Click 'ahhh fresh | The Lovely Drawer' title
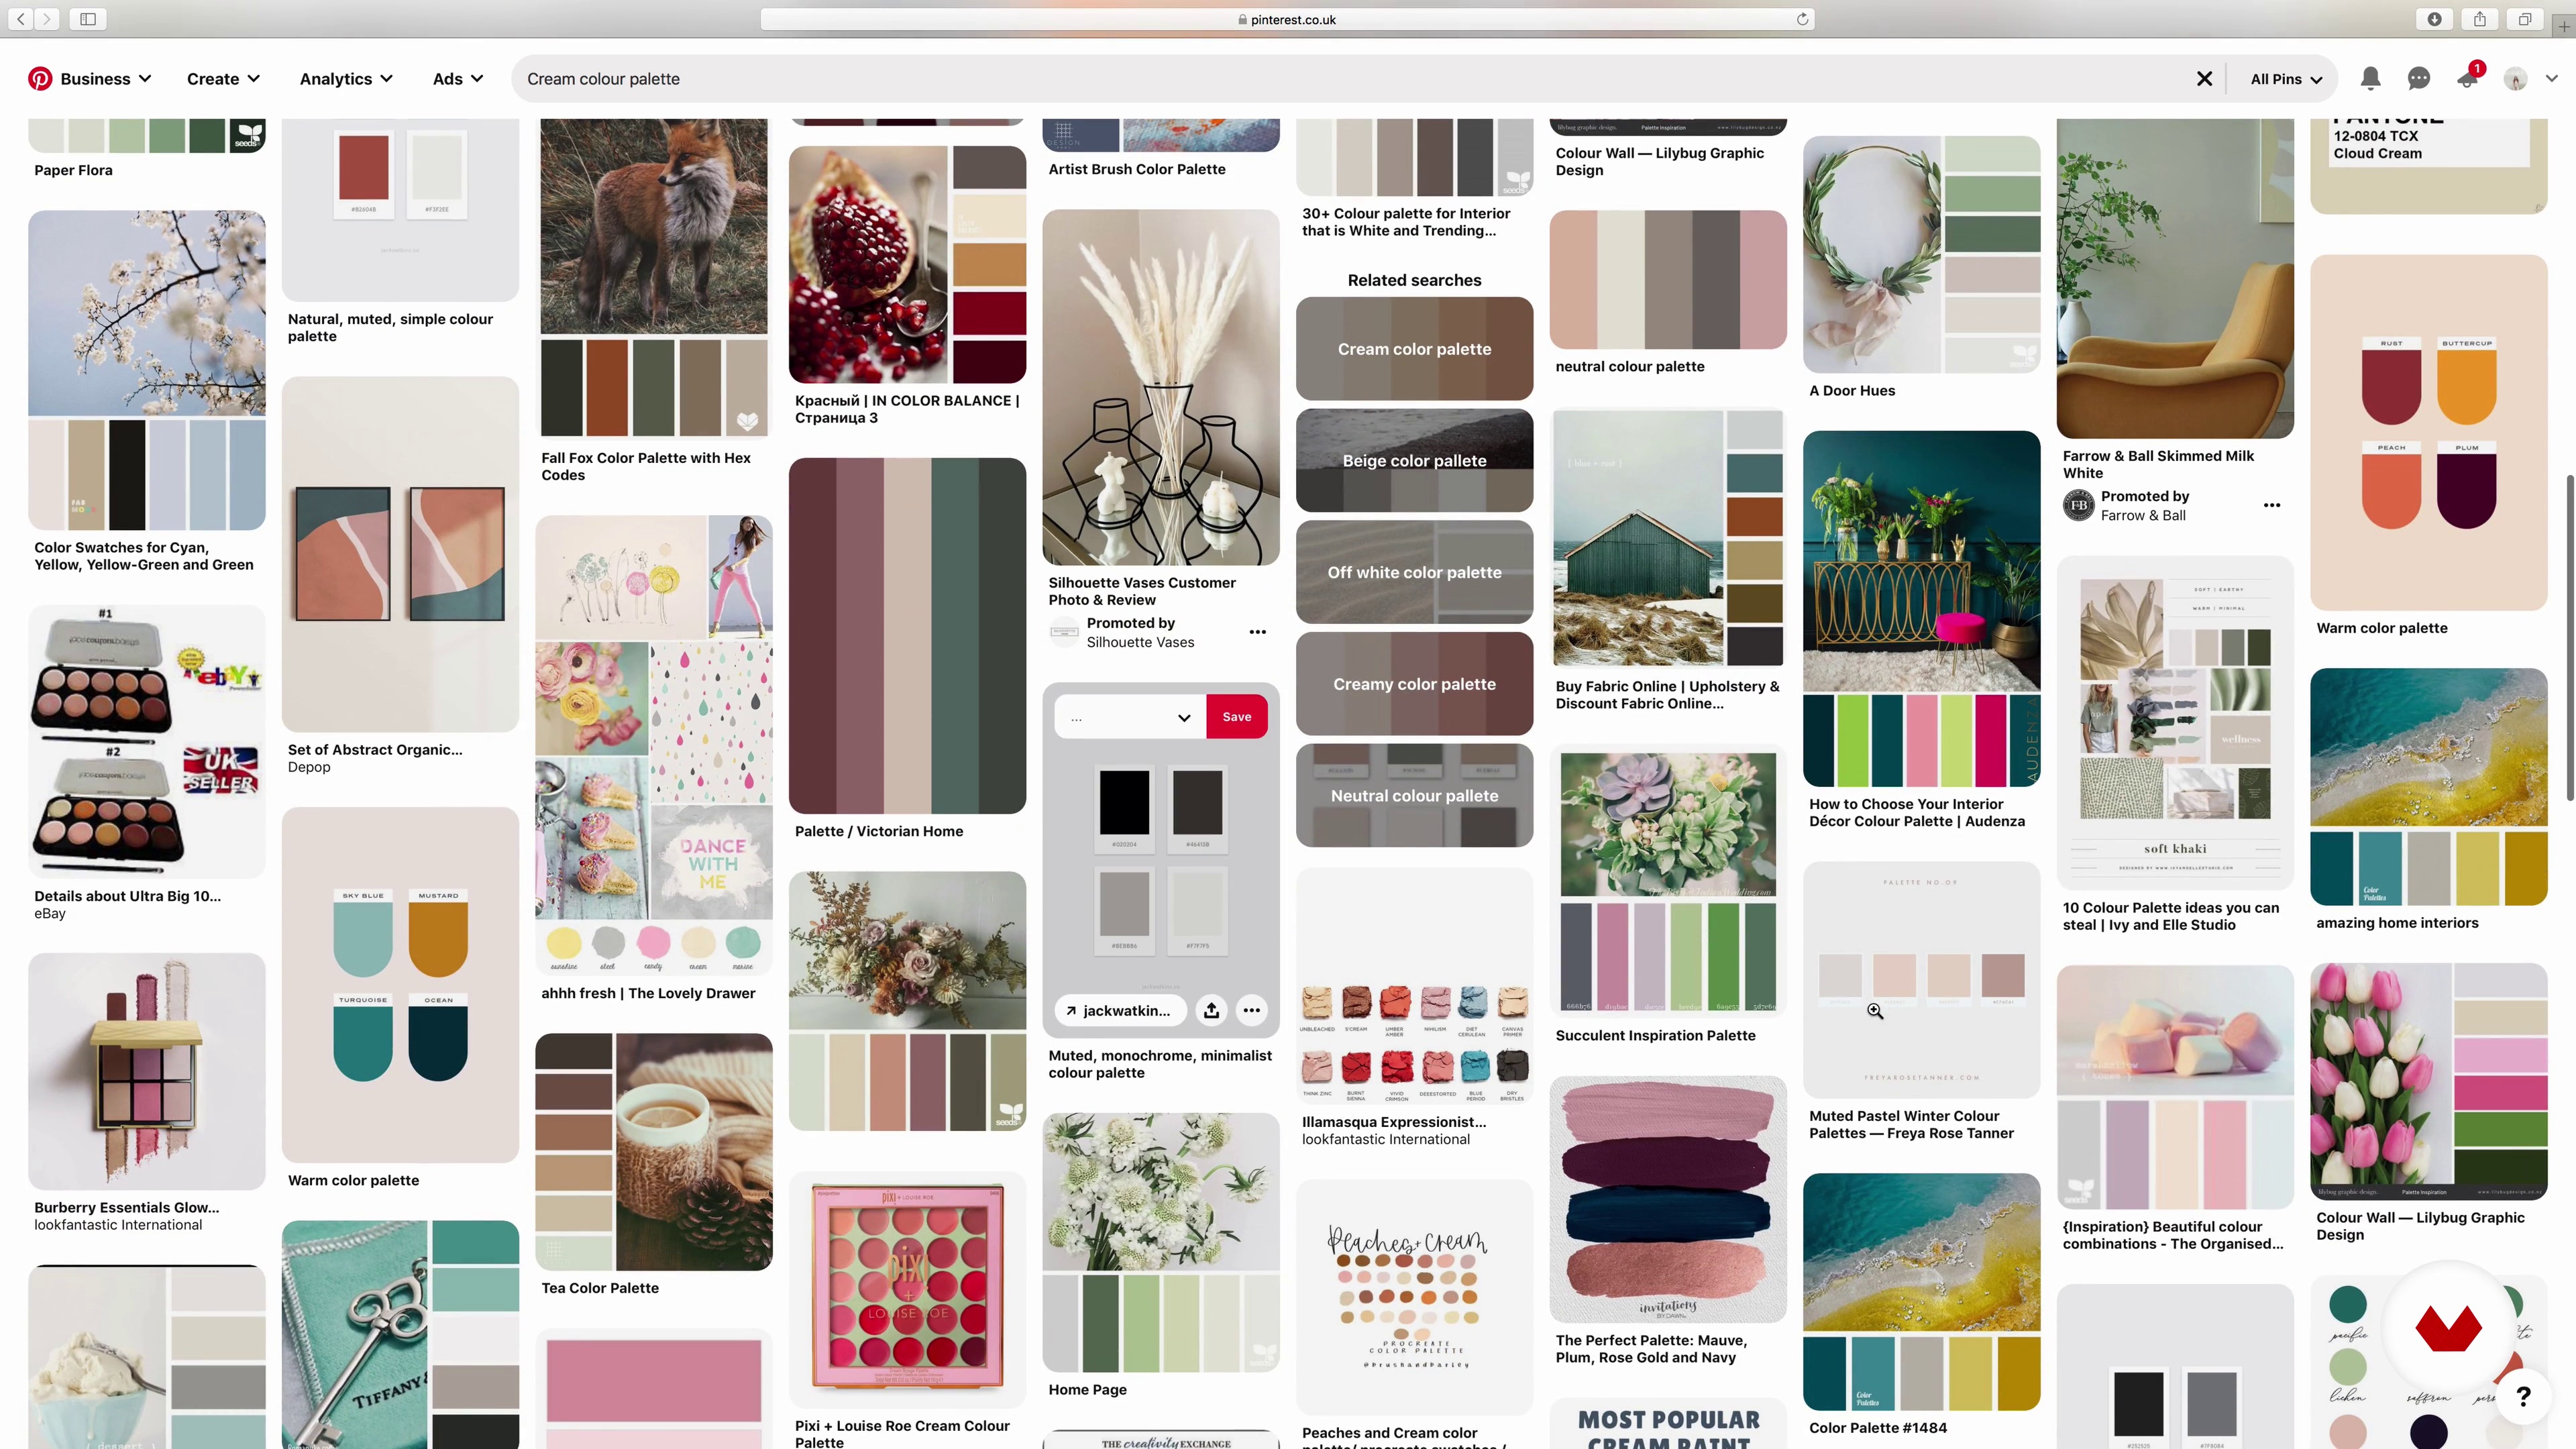The height and width of the screenshot is (1449, 2576). coord(648,993)
